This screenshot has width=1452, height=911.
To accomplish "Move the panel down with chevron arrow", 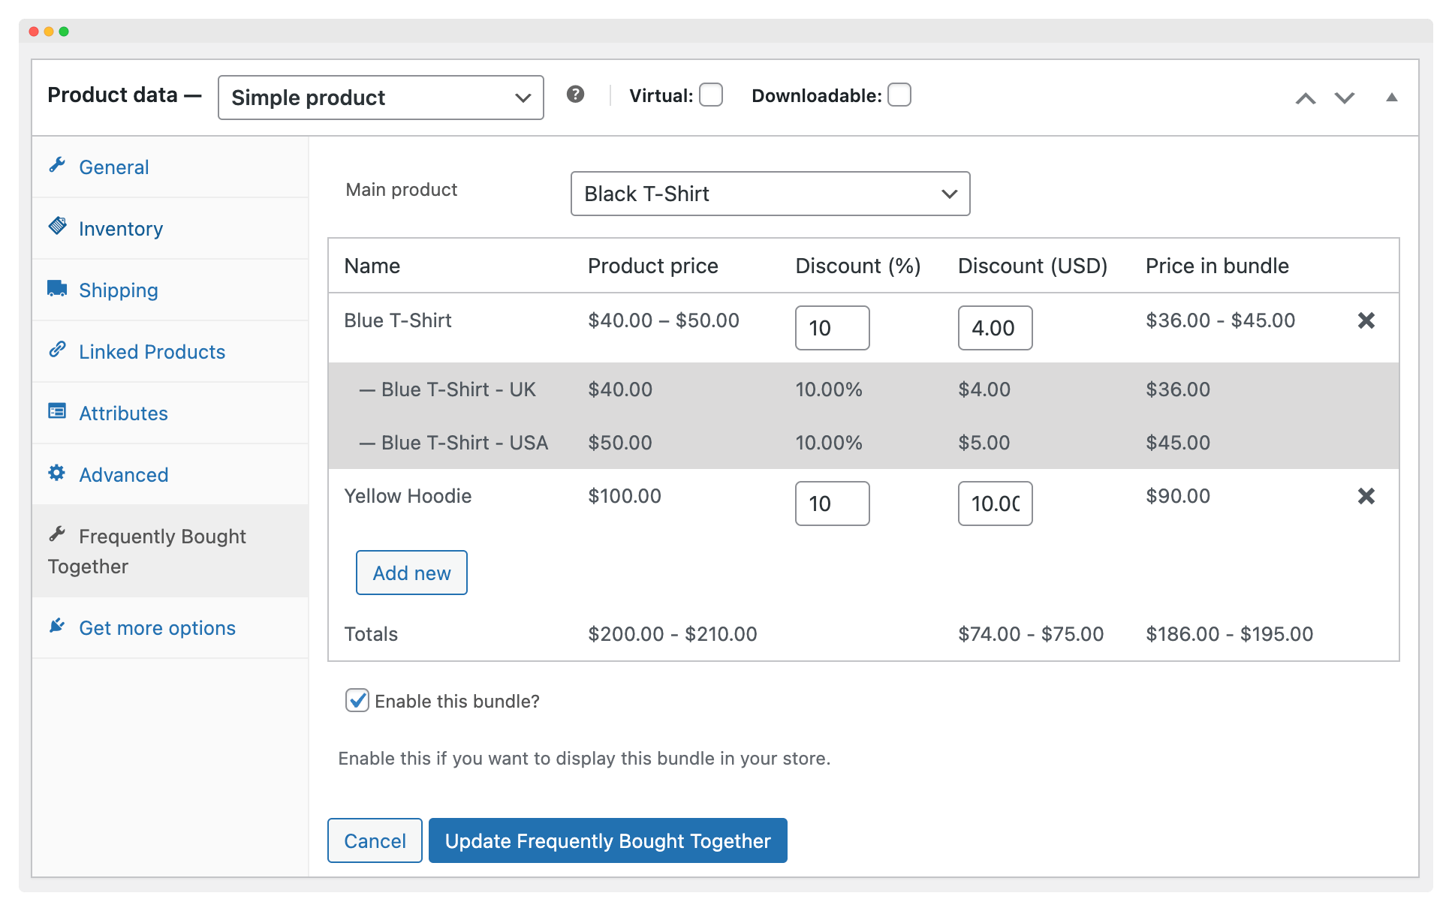I will point(1344,98).
